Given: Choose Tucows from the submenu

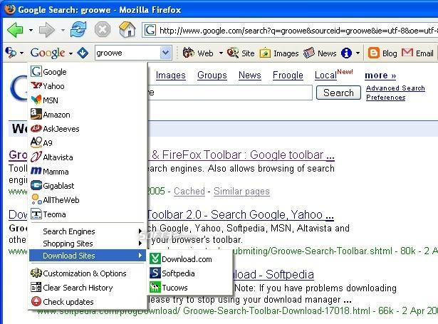Looking at the screenshot, I should tap(190, 288).
